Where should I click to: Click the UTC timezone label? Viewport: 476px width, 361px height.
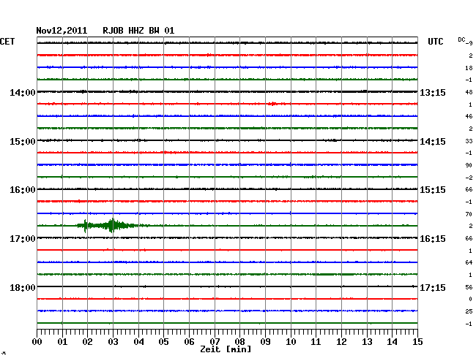tap(435, 42)
